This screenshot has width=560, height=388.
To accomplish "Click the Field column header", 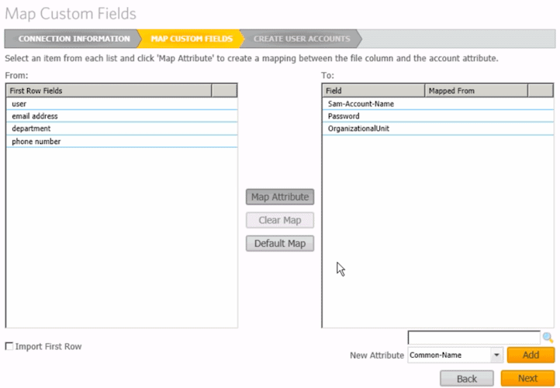I will pyautogui.click(x=374, y=91).
